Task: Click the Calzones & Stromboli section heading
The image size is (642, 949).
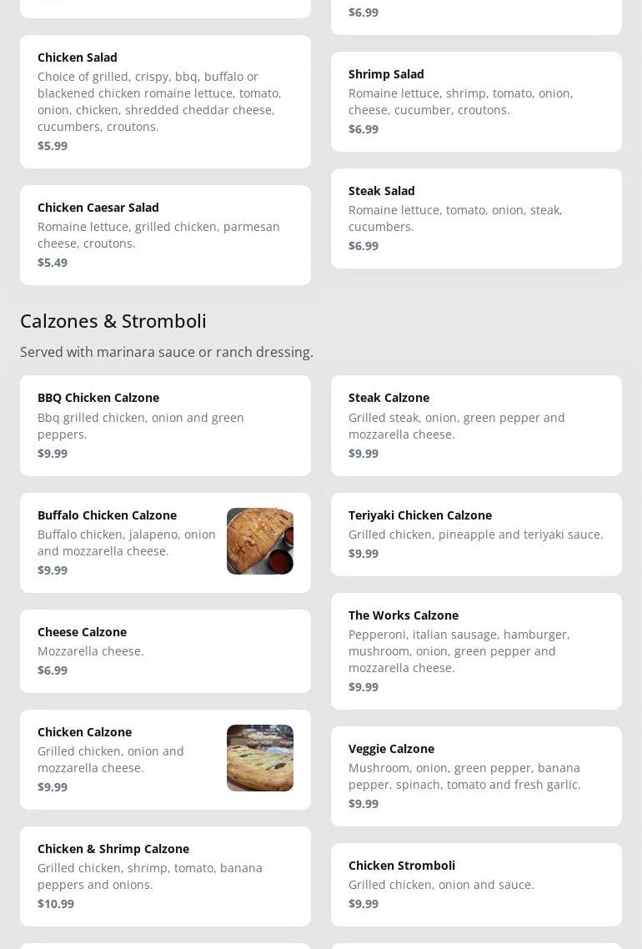Action: click(113, 321)
